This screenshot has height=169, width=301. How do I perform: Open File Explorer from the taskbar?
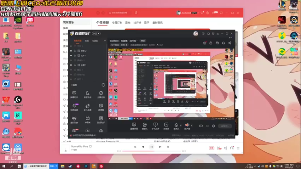click(62, 166)
